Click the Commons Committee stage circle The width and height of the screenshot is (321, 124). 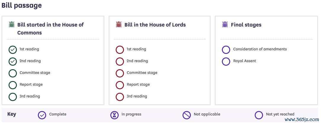(x=13, y=73)
